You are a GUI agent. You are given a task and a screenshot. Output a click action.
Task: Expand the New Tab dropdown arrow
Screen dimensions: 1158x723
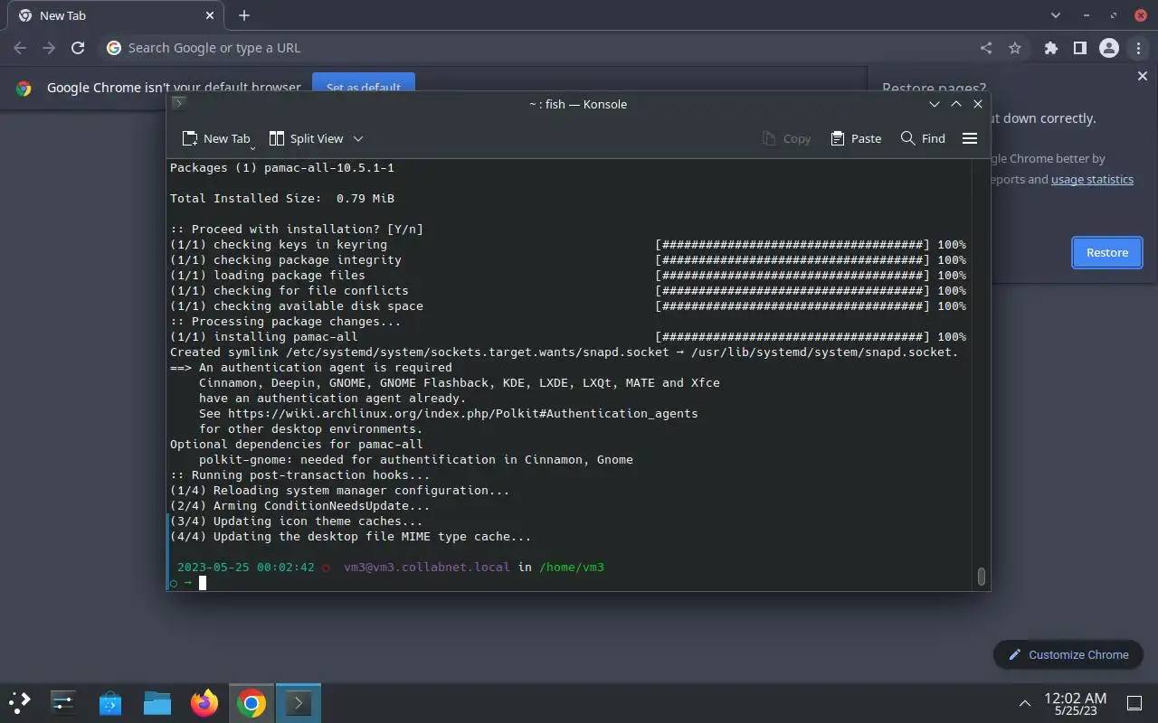[252, 147]
